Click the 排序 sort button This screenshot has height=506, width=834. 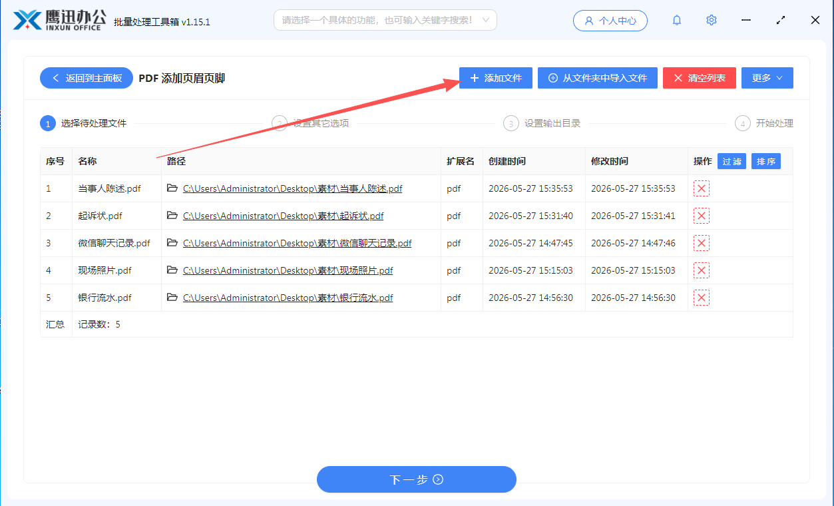pos(766,161)
